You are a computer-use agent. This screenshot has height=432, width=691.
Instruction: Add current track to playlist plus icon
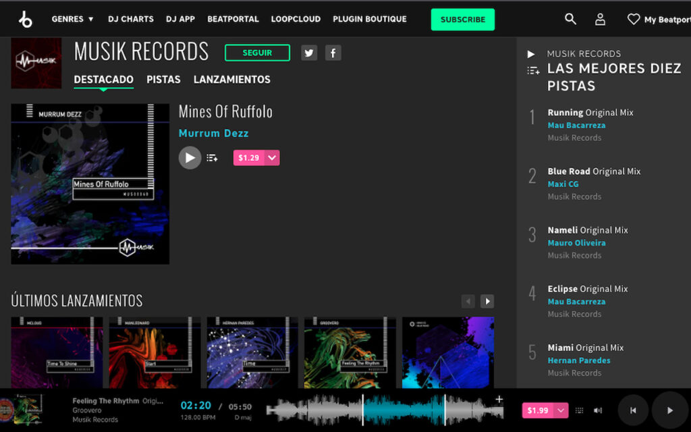pos(499,399)
